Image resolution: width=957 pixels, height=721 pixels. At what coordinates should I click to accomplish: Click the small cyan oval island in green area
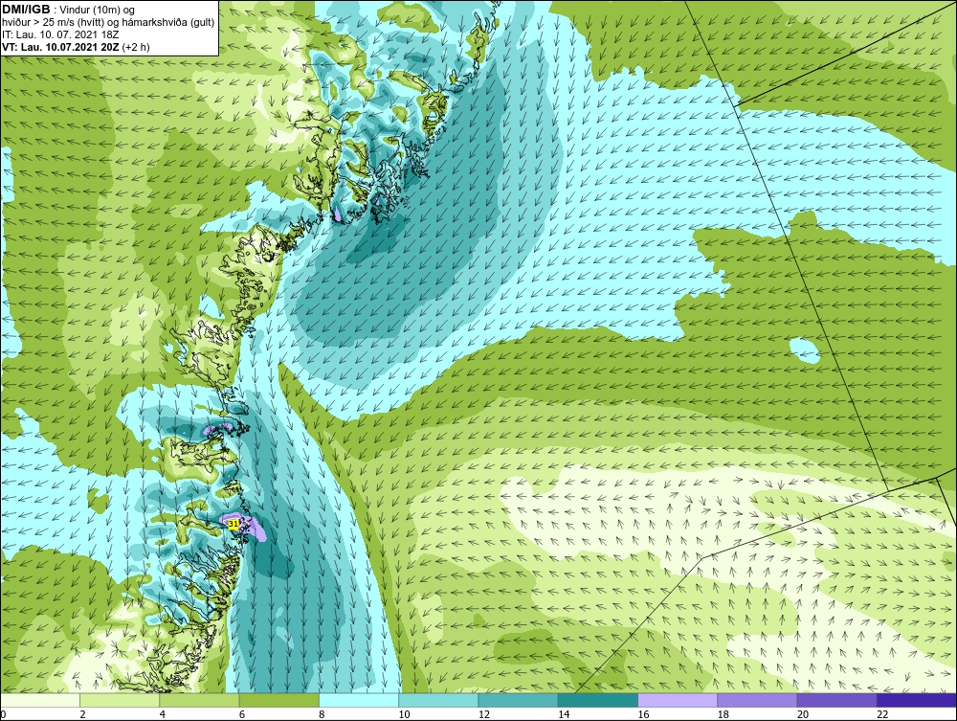(x=805, y=350)
